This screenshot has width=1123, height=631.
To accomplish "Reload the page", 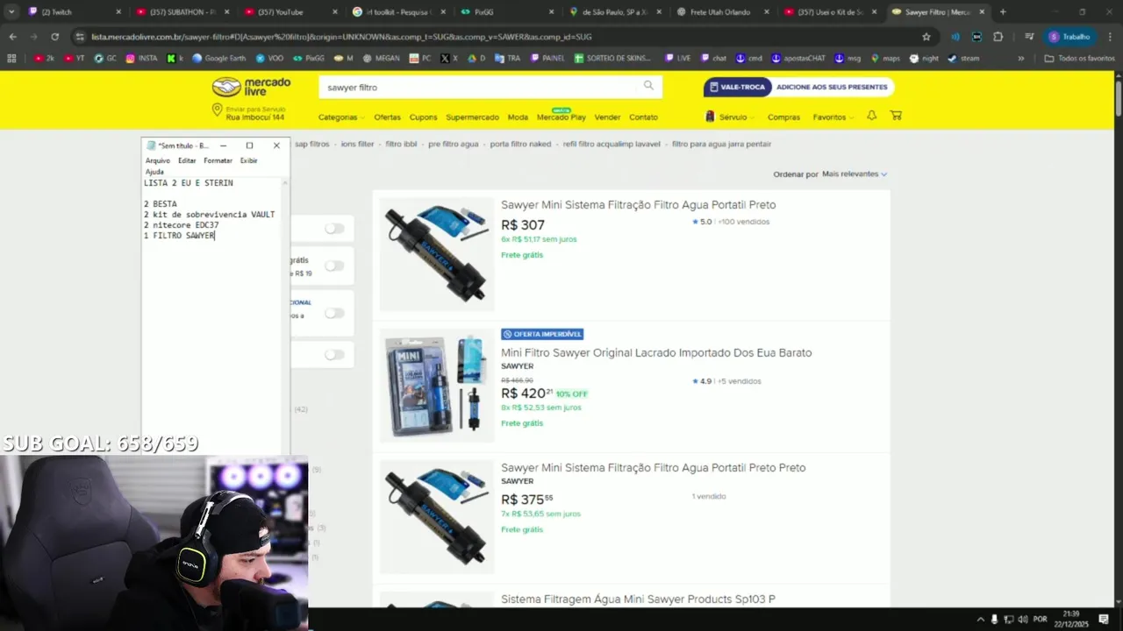I will pos(54,37).
